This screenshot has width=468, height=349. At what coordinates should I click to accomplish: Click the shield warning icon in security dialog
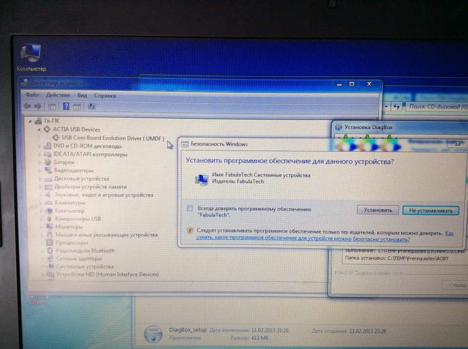190,230
